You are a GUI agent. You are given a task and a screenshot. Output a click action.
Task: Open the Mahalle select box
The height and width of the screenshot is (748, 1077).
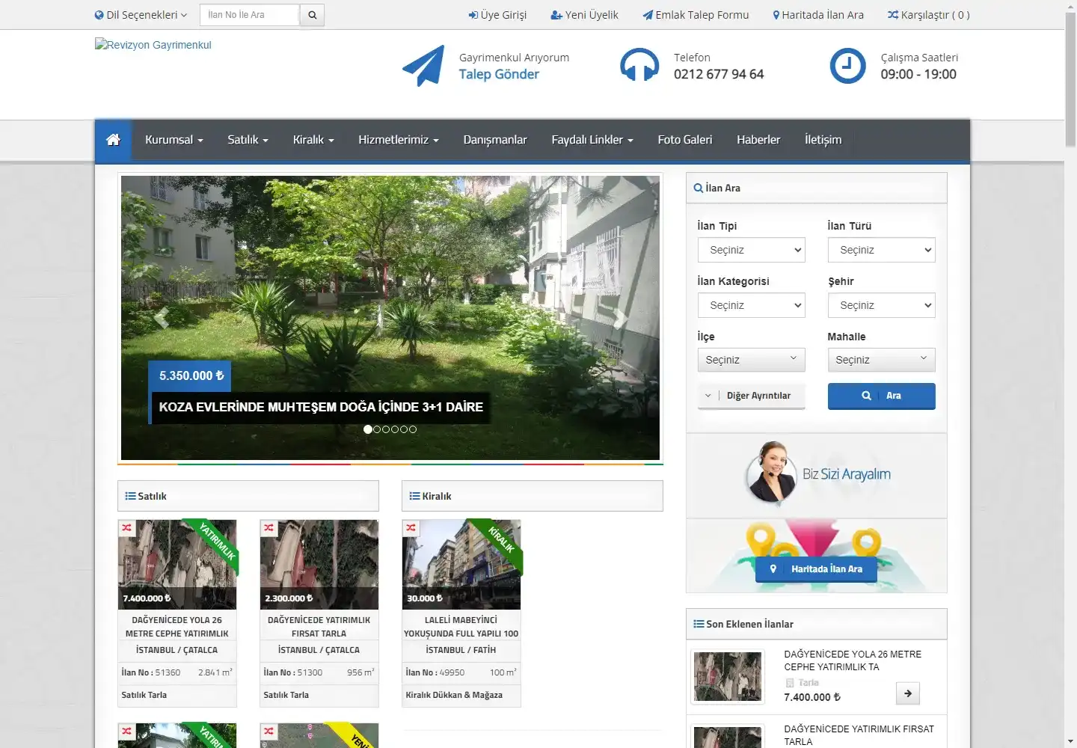click(882, 360)
